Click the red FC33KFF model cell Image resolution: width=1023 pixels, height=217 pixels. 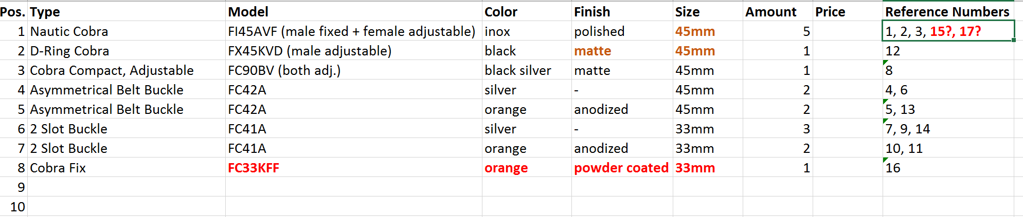353,167
